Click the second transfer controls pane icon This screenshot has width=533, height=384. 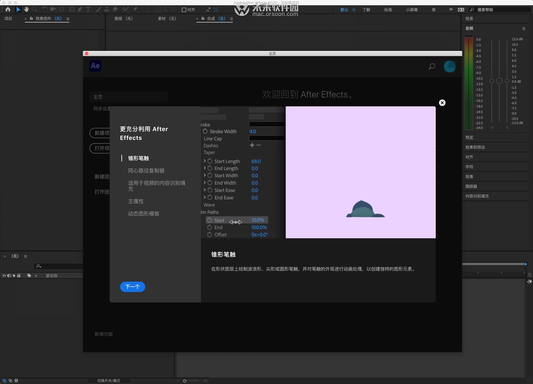(x=10, y=380)
